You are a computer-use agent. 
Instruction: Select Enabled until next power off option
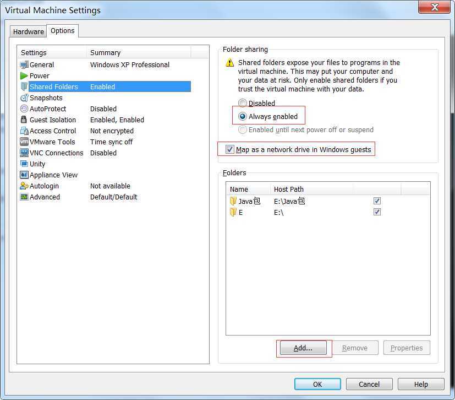[x=243, y=129]
